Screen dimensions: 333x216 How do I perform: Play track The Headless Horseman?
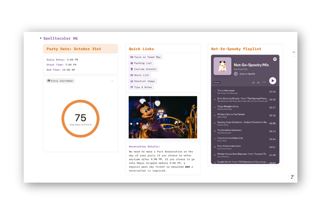pyautogui.click(x=245, y=131)
